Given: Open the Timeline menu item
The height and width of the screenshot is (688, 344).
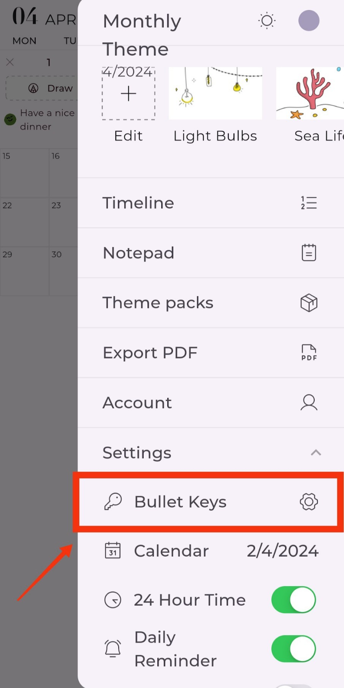Looking at the screenshot, I should click(x=211, y=203).
